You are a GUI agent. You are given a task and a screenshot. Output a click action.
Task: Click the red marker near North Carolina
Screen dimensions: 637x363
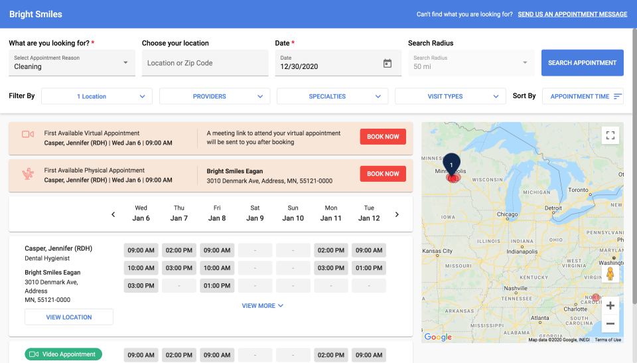(596, 297)
